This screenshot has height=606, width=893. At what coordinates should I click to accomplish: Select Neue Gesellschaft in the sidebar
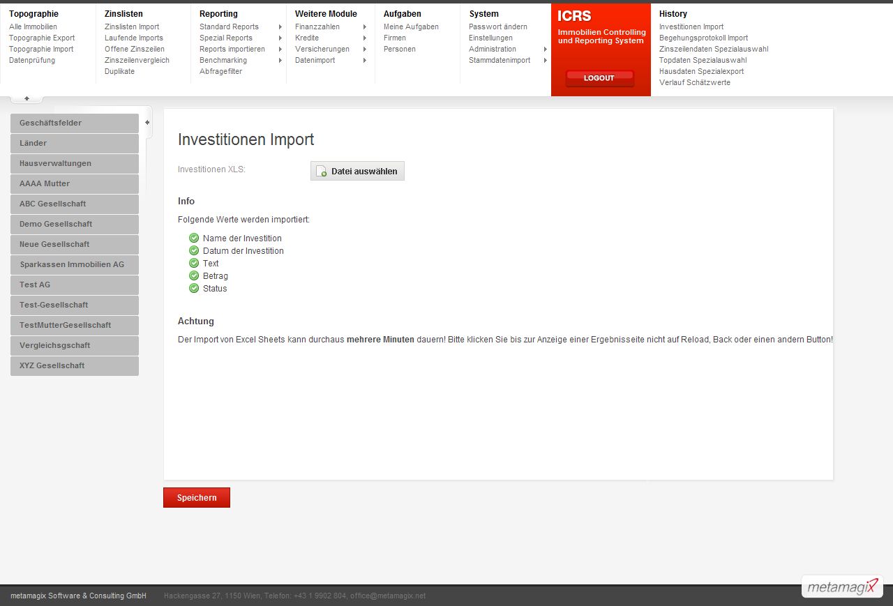click(x=75, y=245)
